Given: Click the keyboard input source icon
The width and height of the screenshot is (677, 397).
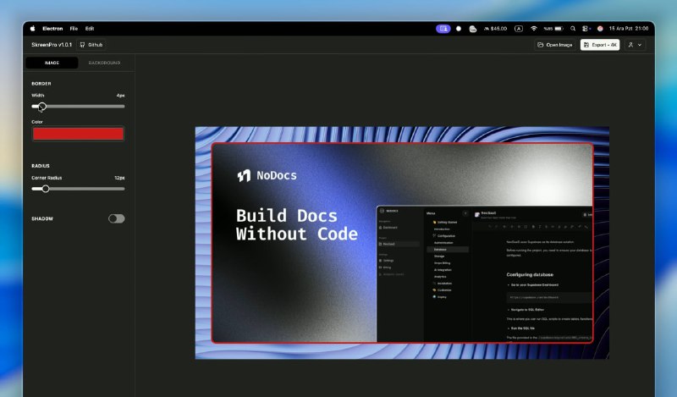Looking at the screenshot, I should tap(519, 28).
